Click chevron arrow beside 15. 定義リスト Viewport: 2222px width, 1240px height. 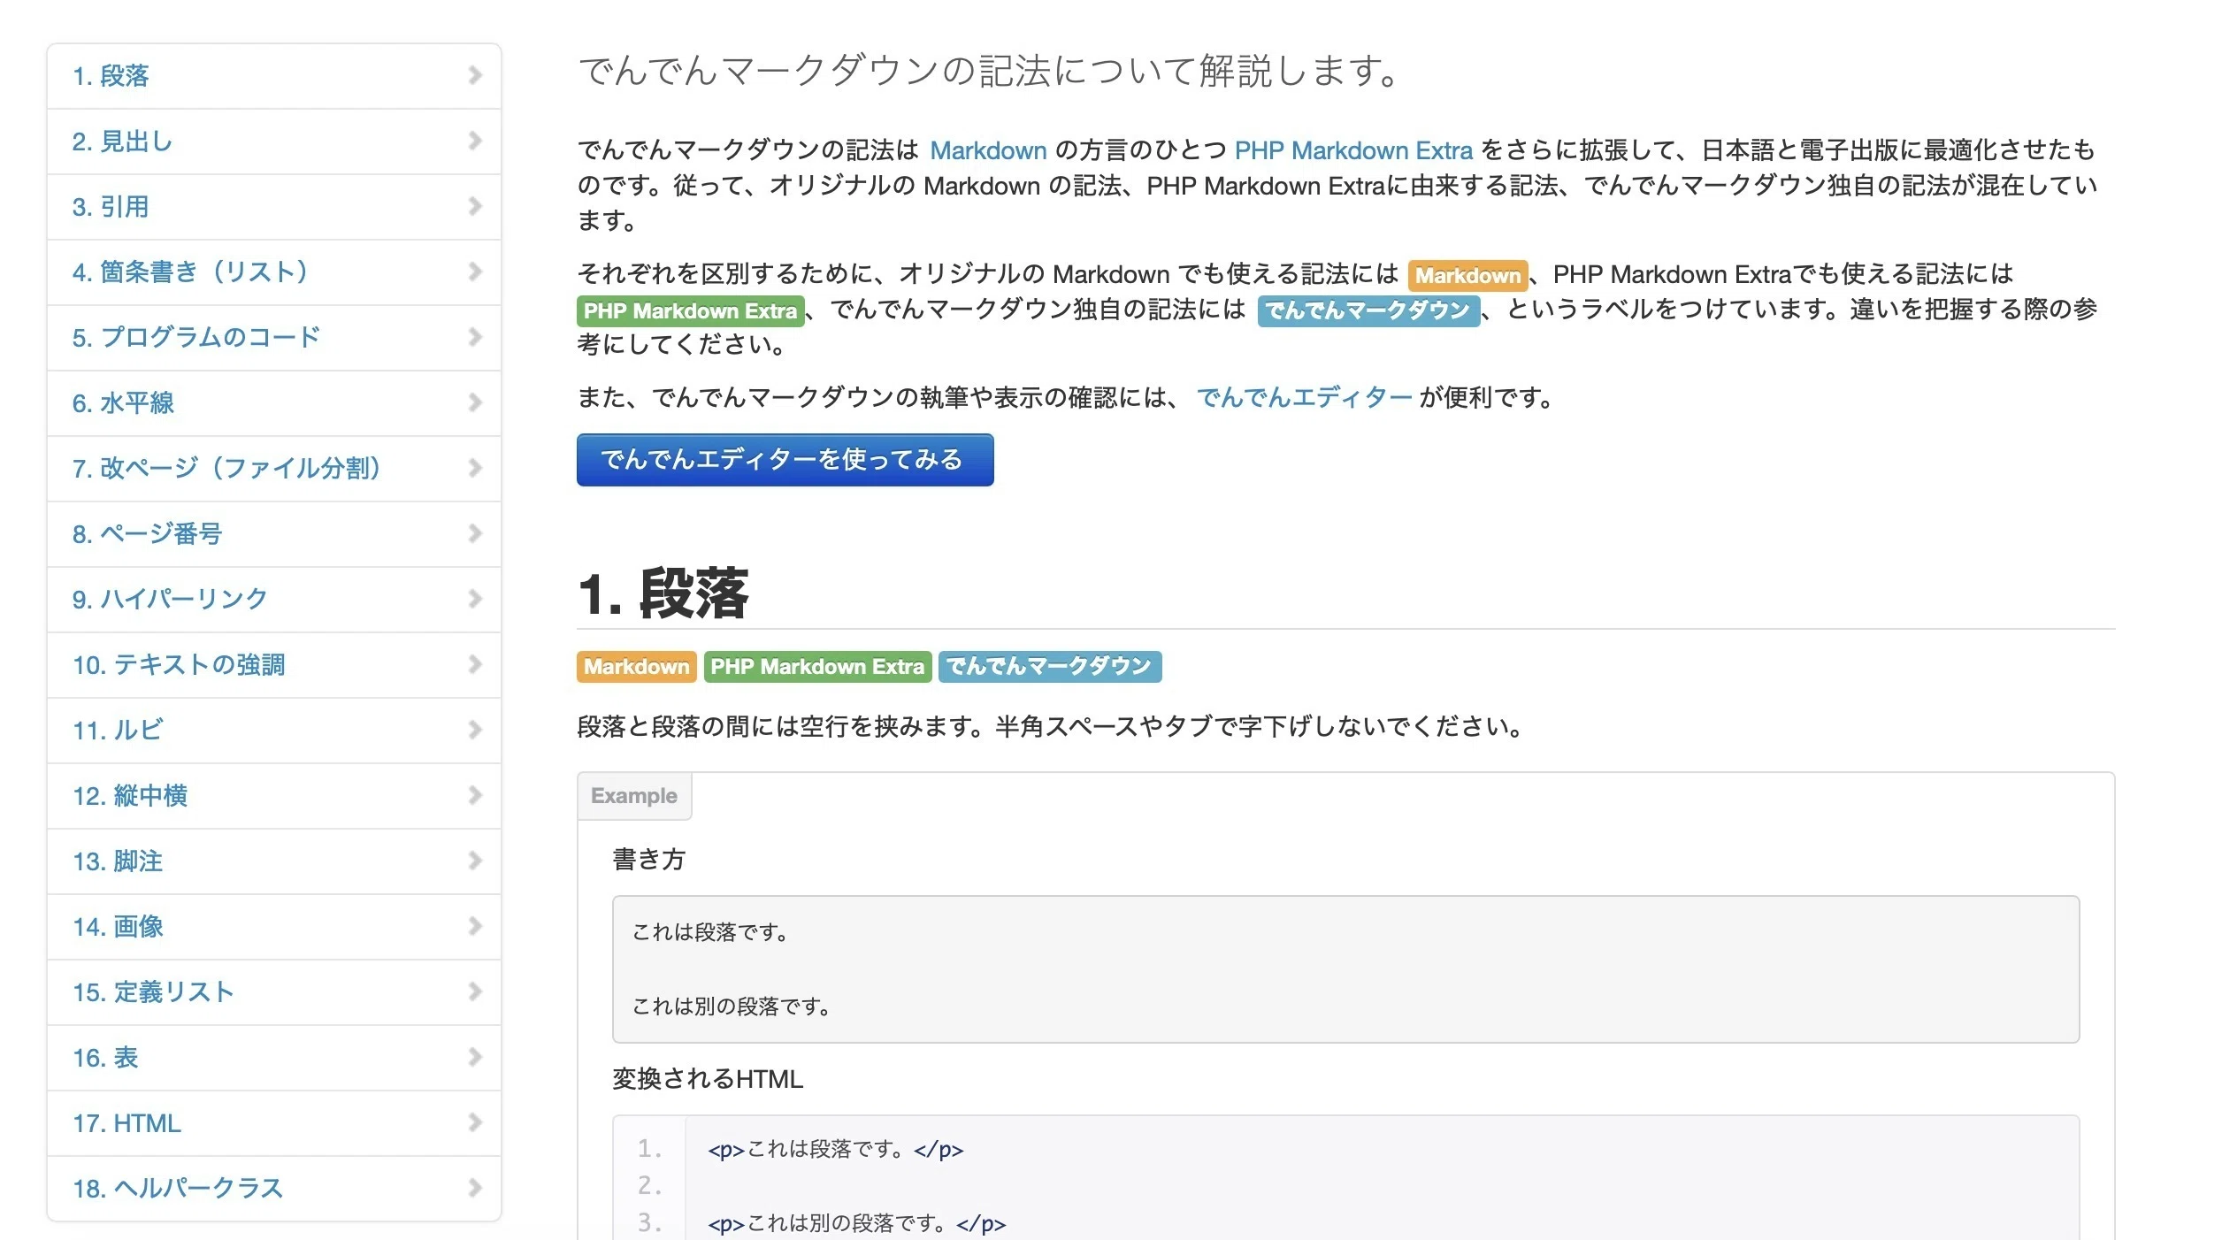[x=475, y=991]
